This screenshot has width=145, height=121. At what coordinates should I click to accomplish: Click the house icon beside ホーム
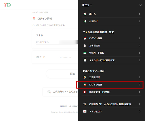(85, 14)
